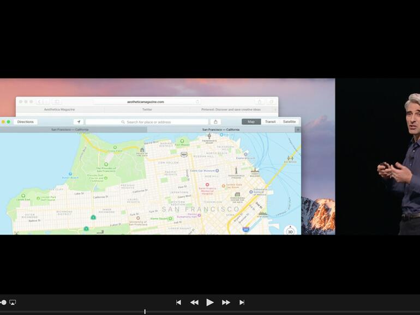Click the Lincoln Park Golf Course pin
This screenshot has height=315, width=420.
coord(38,198)
